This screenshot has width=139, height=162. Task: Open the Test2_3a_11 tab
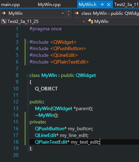(x=127, y=5)
